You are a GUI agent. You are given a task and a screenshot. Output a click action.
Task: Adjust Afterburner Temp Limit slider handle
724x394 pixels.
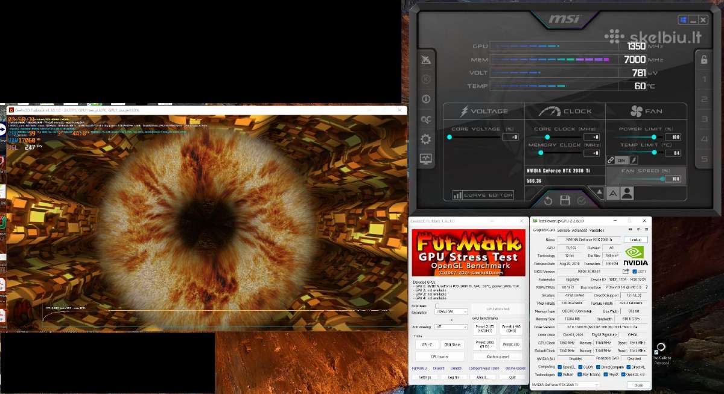655,152
